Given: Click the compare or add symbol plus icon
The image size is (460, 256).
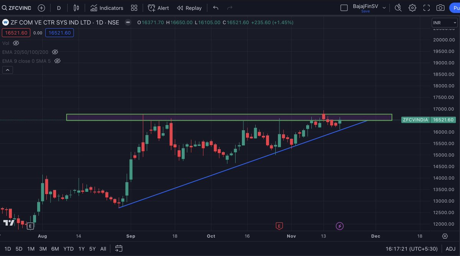Looking at the screenshot, I should (x=41, y=8).
